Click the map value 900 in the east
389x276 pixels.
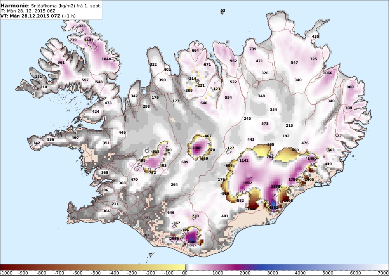point(350,87)
